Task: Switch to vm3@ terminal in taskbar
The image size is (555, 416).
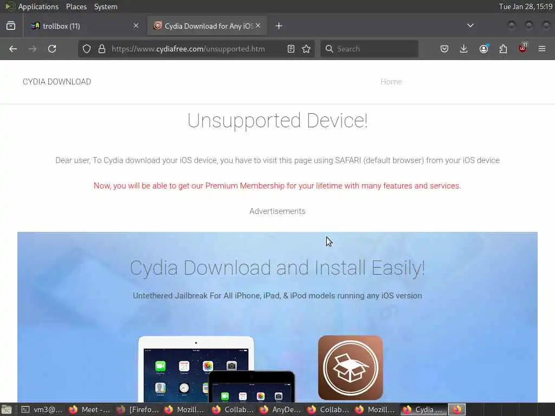Action: coord(42,409)
